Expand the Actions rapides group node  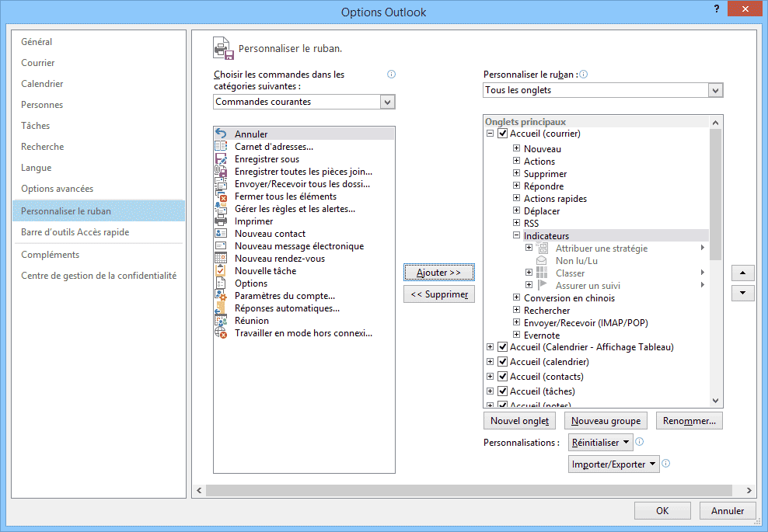pyautogui.click(x=516, y=198)
